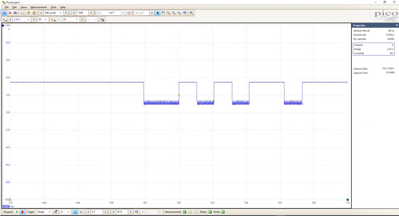Open the Views menu

(x=24, y=7)
